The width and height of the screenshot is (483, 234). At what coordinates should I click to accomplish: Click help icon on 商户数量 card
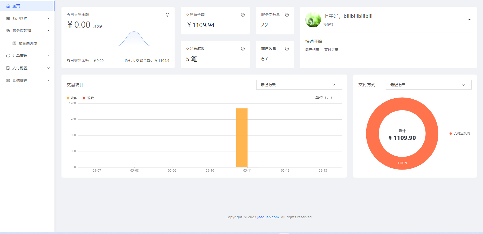click(x=287, y=49)
